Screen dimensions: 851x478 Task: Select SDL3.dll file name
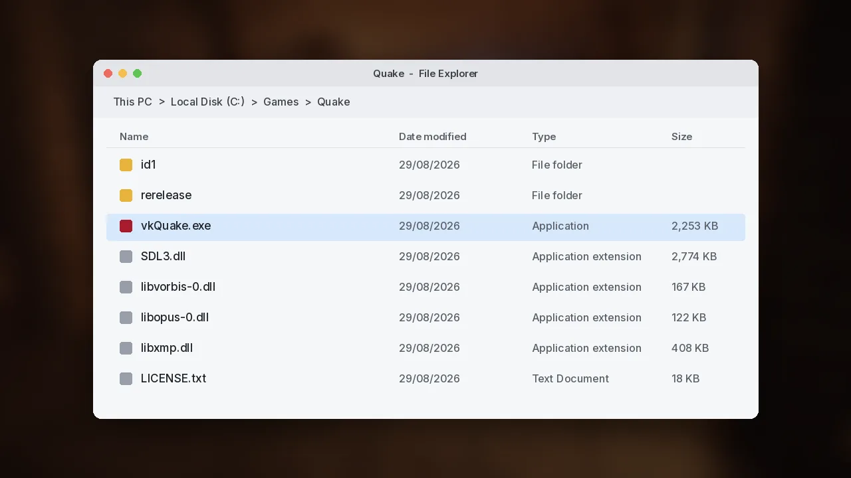pyautogui.click(x=164, y=256)
